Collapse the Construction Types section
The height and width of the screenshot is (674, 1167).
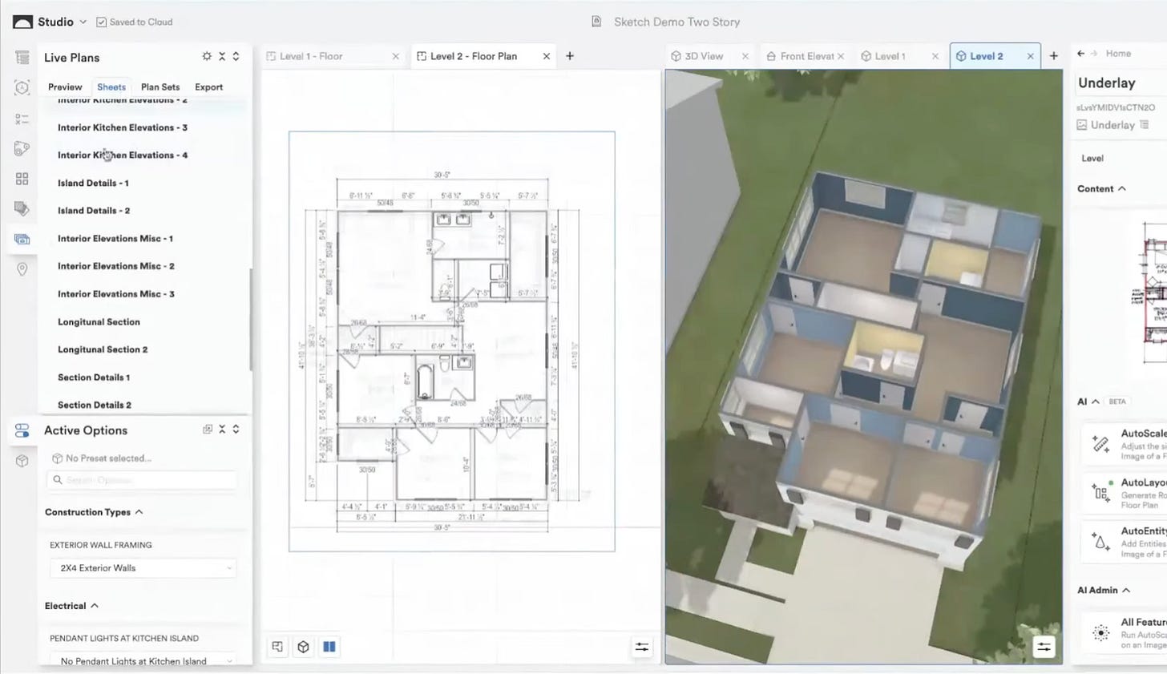(x=139, y=512)
